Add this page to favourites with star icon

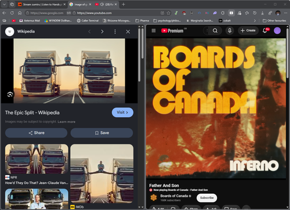[x=169, y=13]
